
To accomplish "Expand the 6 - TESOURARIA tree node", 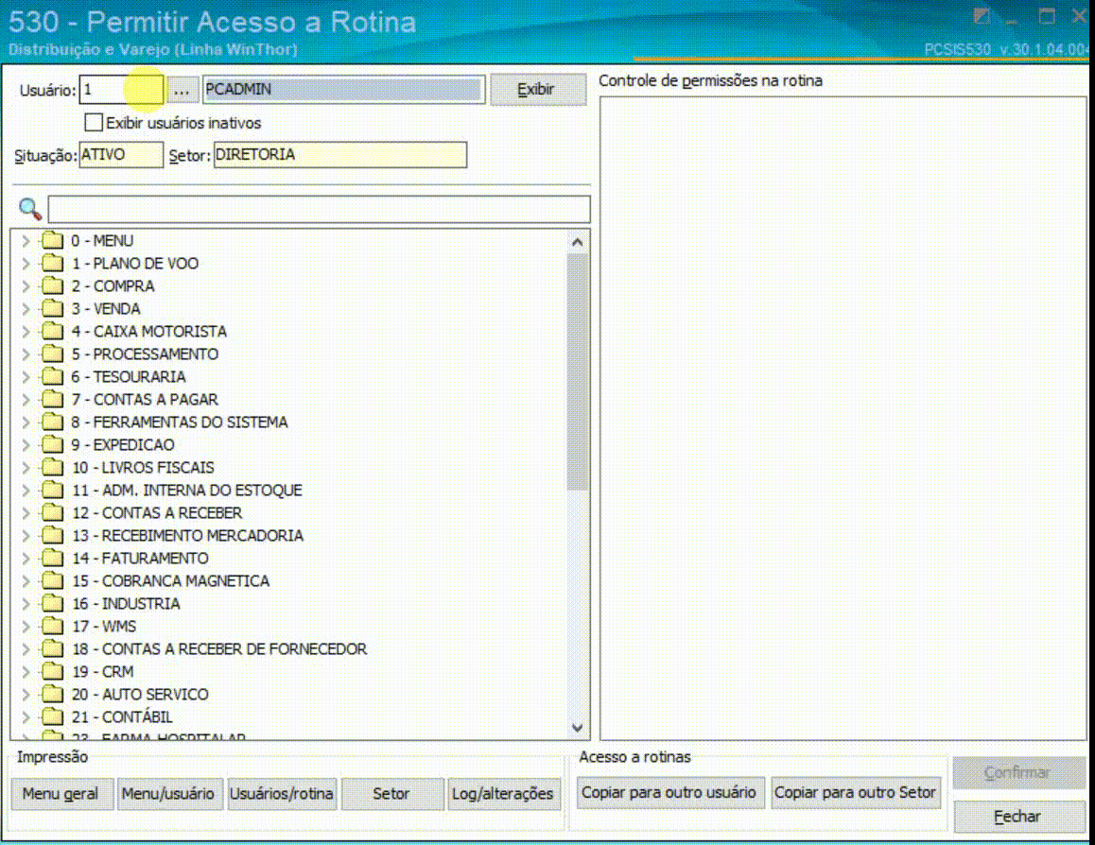I will (x=26, y=377).
